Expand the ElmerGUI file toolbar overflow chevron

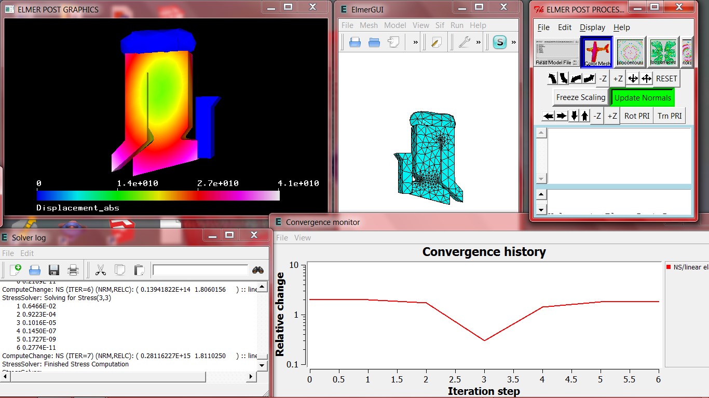point(416,42)
